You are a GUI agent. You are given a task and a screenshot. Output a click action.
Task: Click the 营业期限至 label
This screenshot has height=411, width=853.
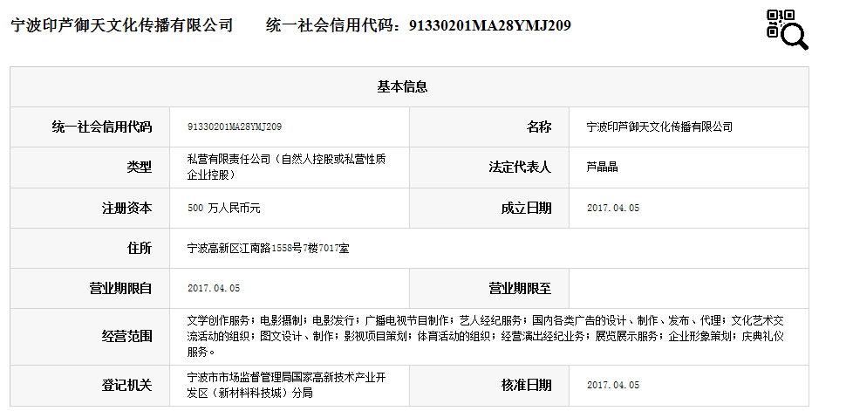520,289
